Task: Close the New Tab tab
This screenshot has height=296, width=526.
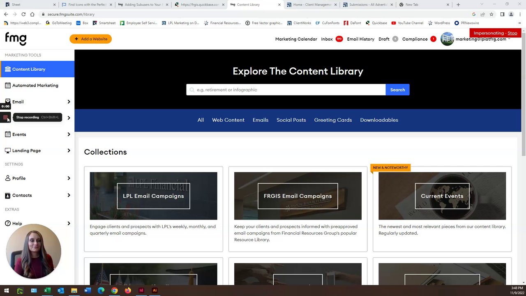Action: pyautogui.click(x=448, y=5)
